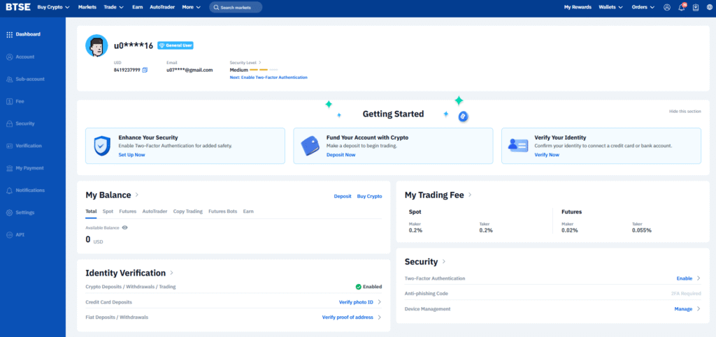Click Set Up Now link
Image resolution: width=716 pixels, height=337 pixels.
pos(132,155)
